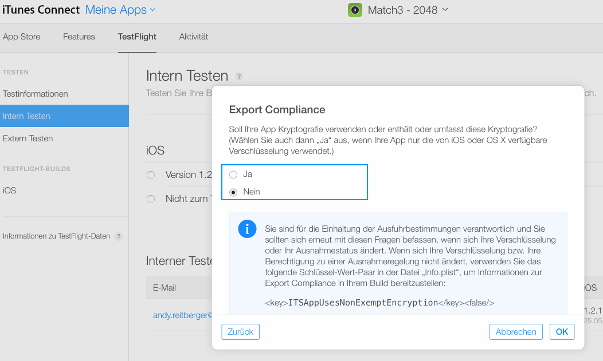Open the Features tab
This screenshot has height=361, width=603.
[79, 37]
